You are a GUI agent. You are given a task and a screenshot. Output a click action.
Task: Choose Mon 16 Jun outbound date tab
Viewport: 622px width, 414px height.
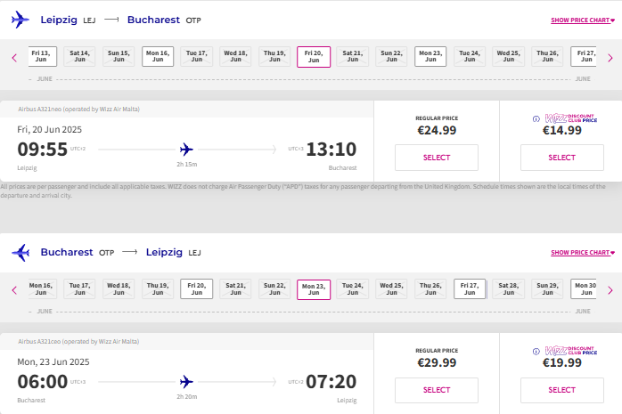tap(158, 56)
